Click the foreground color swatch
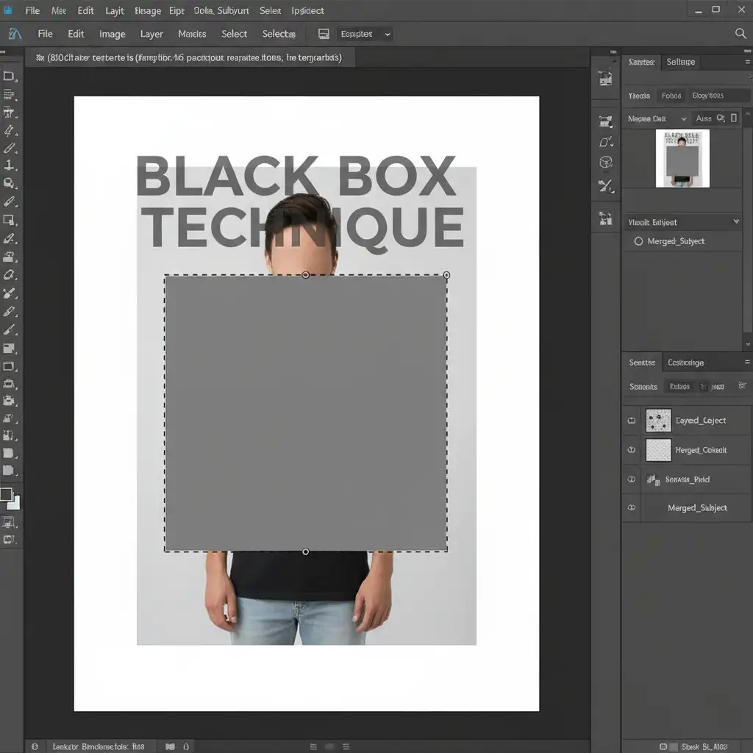 [6, 494]
